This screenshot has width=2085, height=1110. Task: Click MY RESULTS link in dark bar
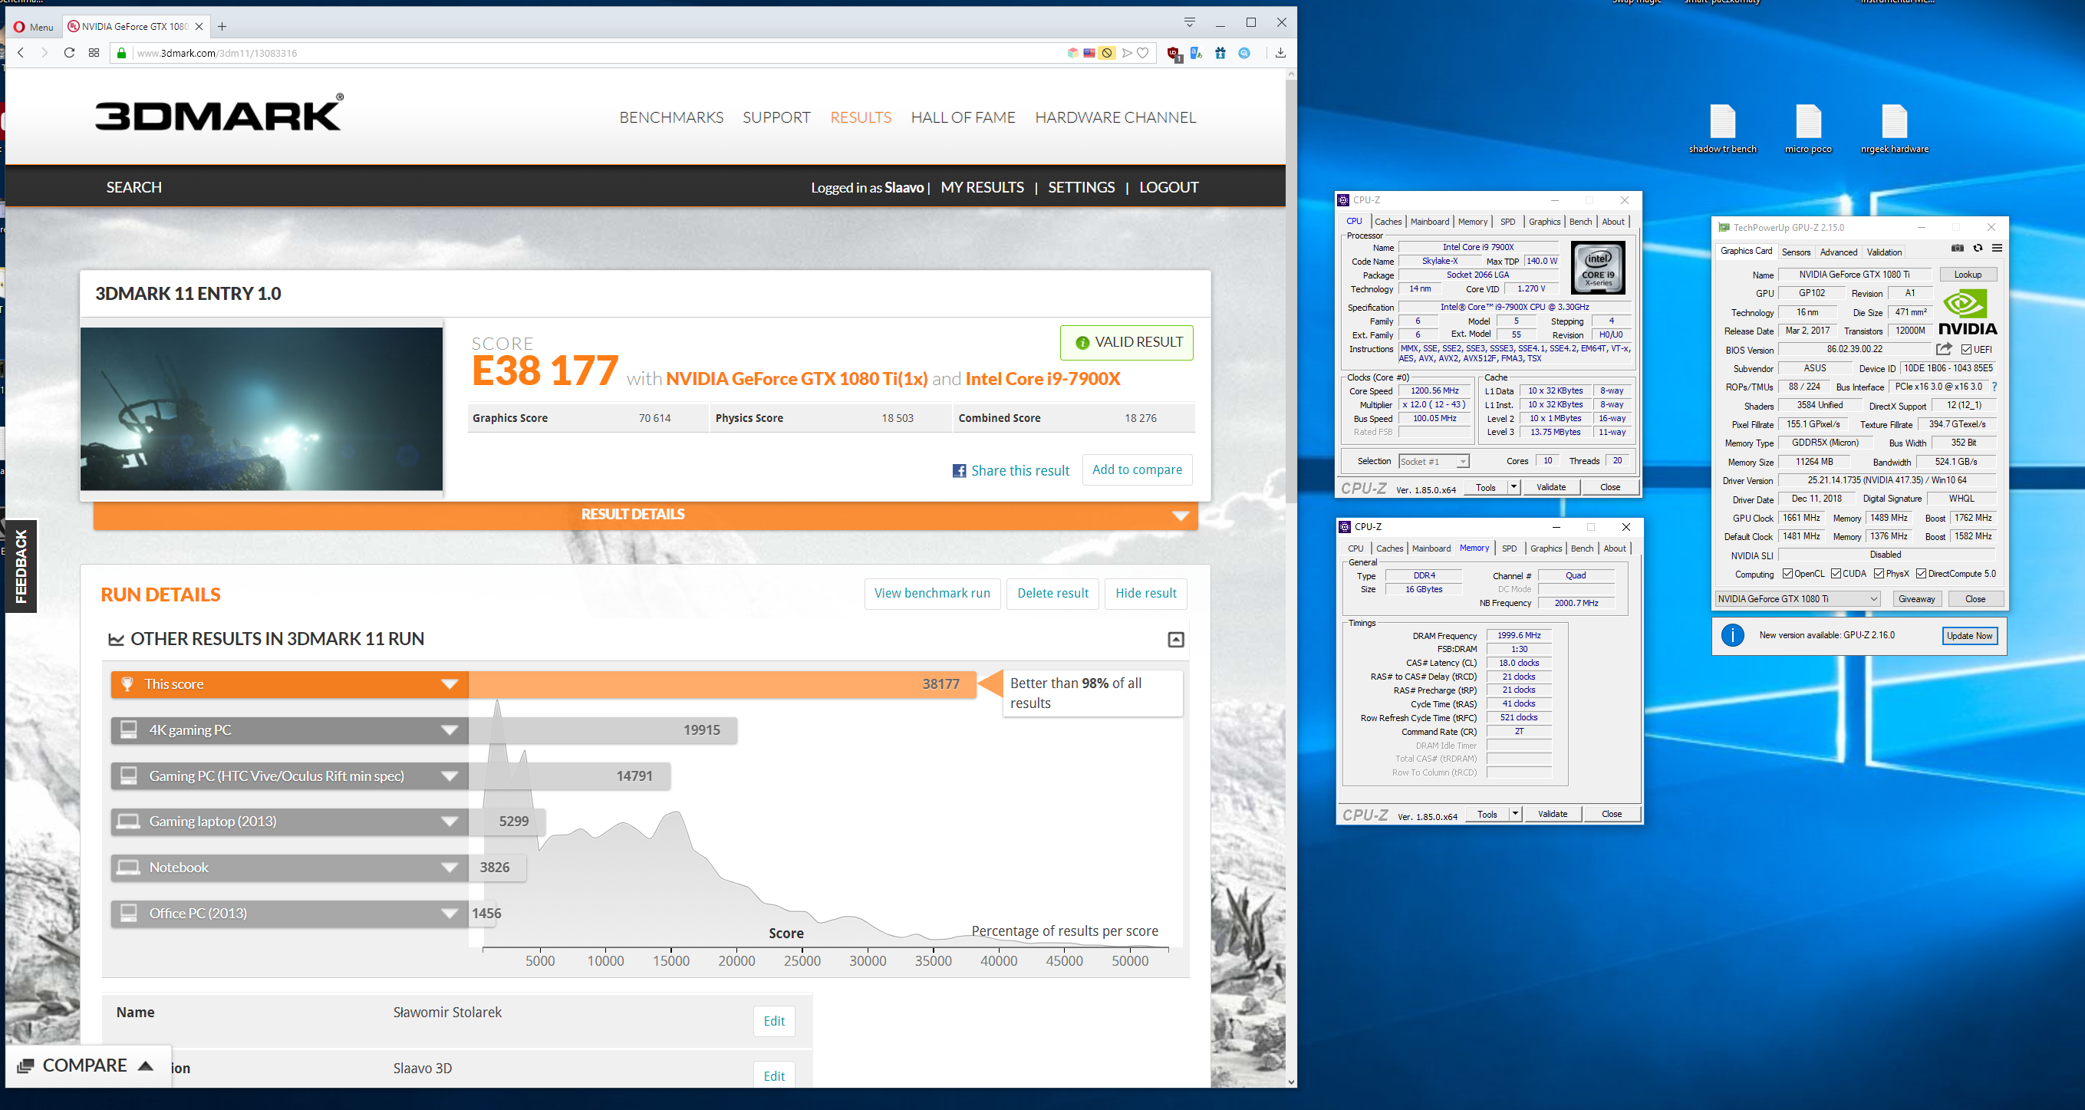point(982,188)
